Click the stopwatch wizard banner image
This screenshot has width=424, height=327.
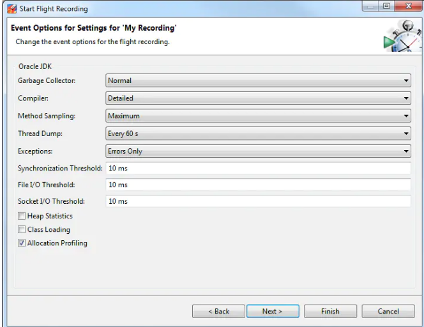[x=402, y=36]
